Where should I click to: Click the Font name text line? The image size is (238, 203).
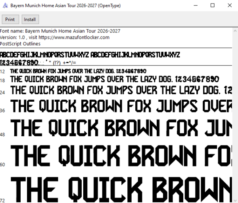[x=60, y=31]
